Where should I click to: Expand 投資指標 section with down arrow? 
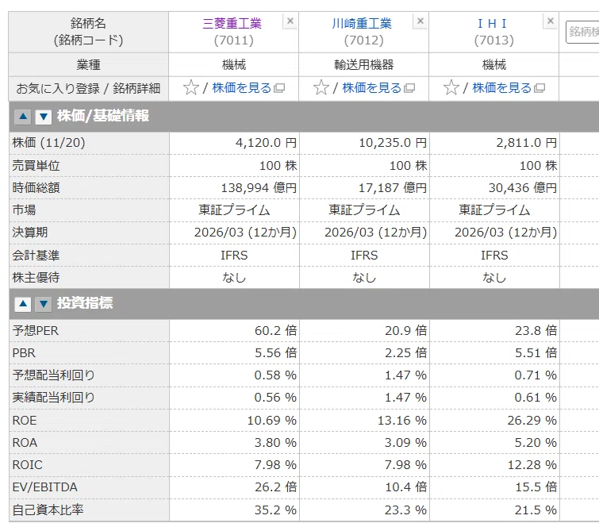(44, 304)
